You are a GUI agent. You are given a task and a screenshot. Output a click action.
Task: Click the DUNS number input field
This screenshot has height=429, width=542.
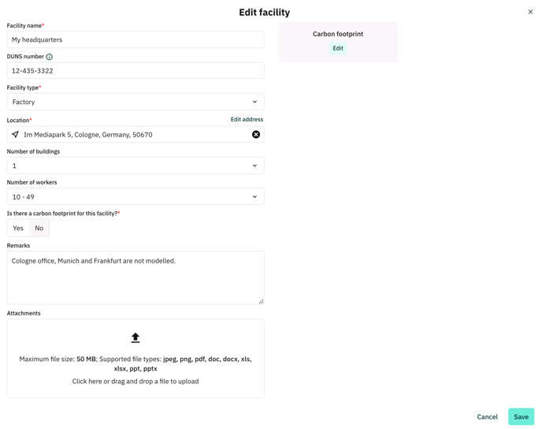(x=135, y=70)
